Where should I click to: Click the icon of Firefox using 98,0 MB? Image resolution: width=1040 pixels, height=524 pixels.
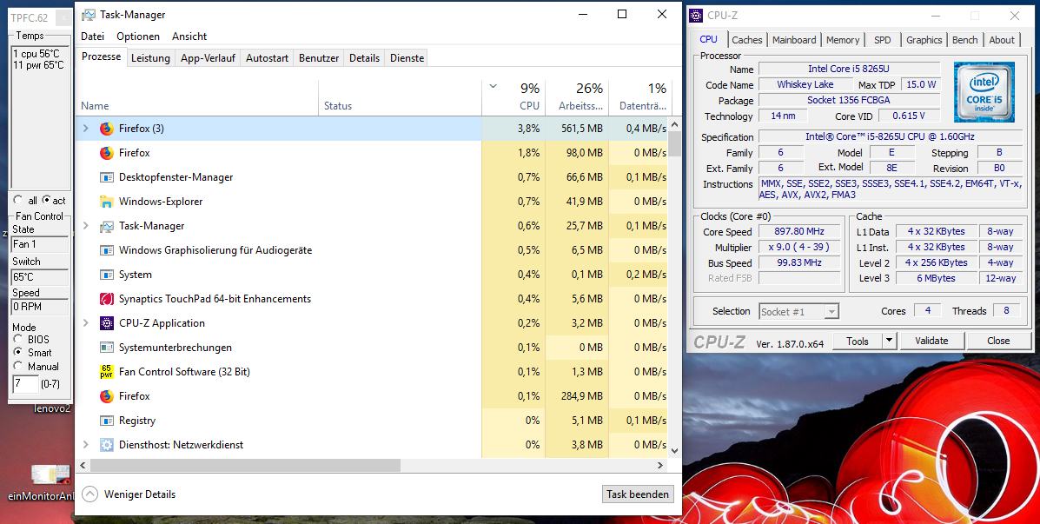[x=107, y=153]
